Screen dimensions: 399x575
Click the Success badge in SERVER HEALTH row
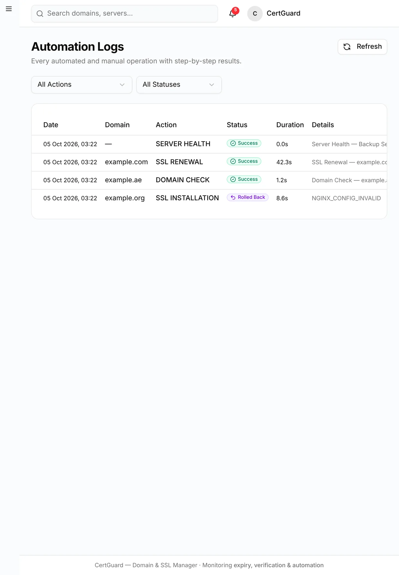pos(244,143)
